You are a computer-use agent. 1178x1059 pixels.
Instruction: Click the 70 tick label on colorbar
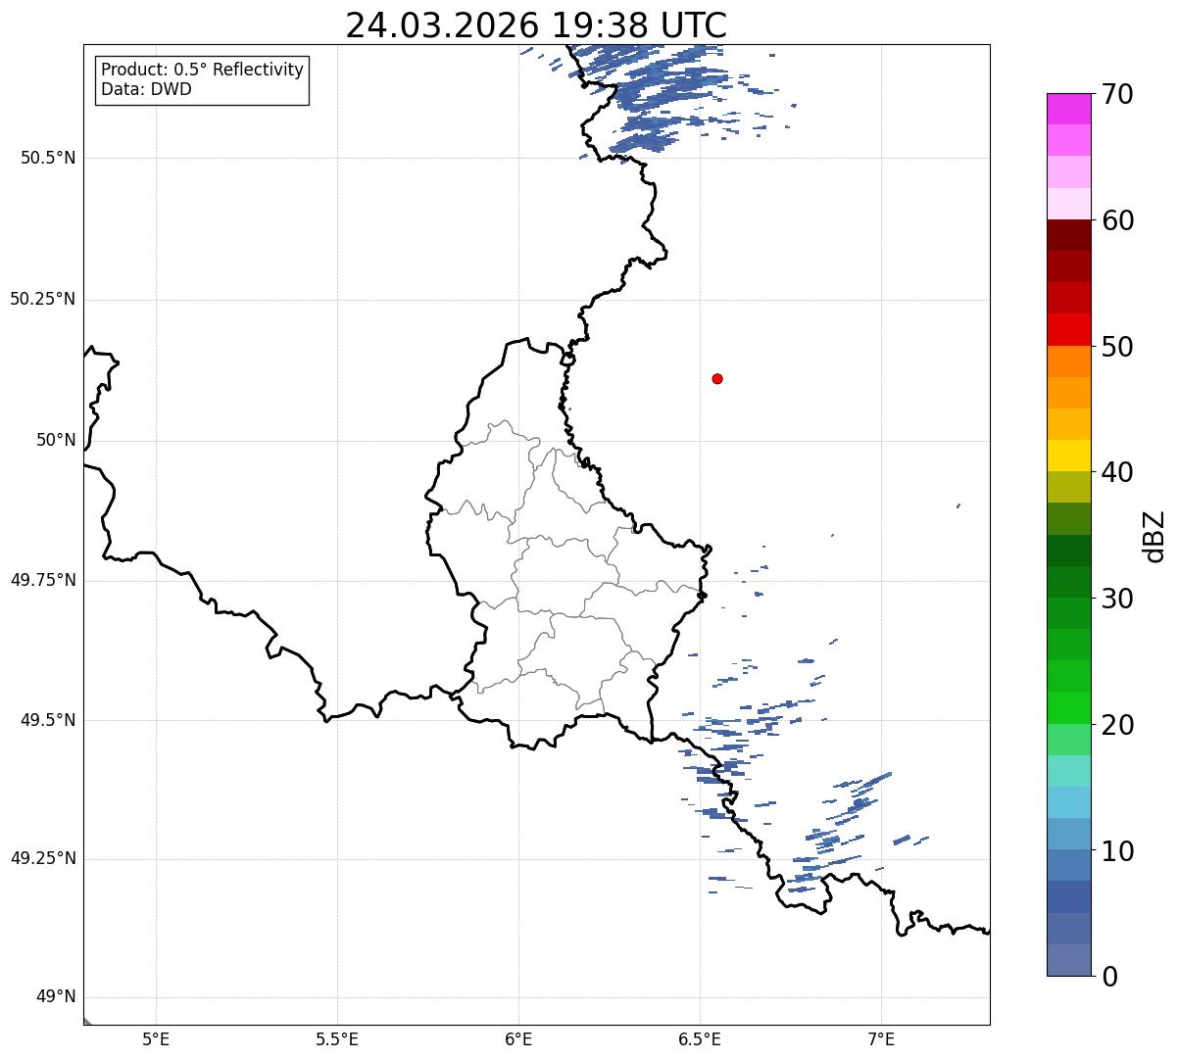[x=1117, y=94]
